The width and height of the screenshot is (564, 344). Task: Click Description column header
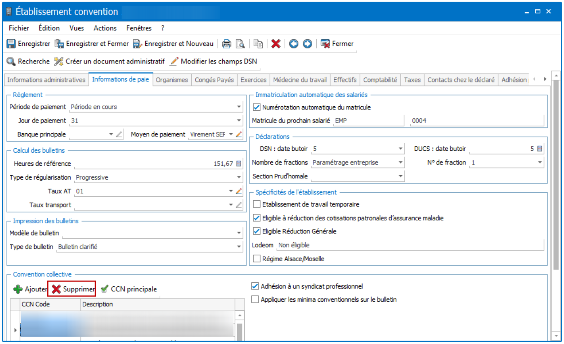coord(157,304)
